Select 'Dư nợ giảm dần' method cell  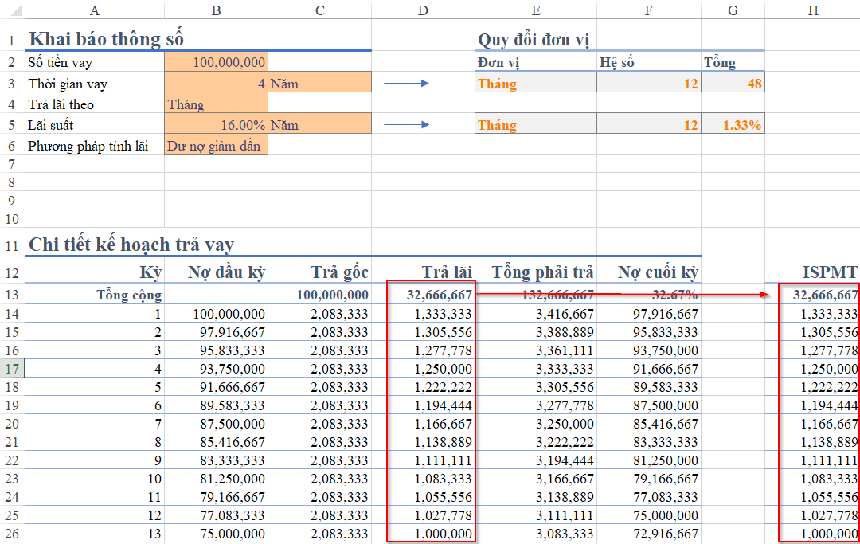point(216,145)
